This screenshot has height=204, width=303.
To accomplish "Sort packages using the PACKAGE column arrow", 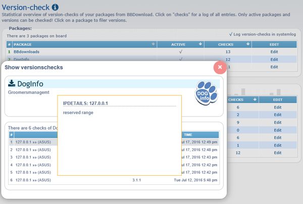I will [x=153, y=44].
